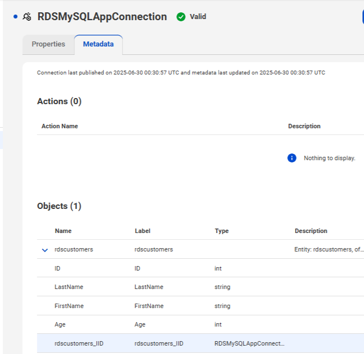
Task: Click the connection last published timestamp text
Action: (x=181, y=73)
